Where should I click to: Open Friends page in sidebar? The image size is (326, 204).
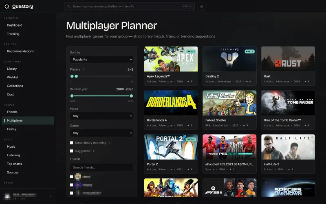[x=12, y=112]
